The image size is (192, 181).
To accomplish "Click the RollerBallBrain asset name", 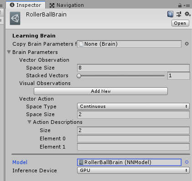I will 46,15.
